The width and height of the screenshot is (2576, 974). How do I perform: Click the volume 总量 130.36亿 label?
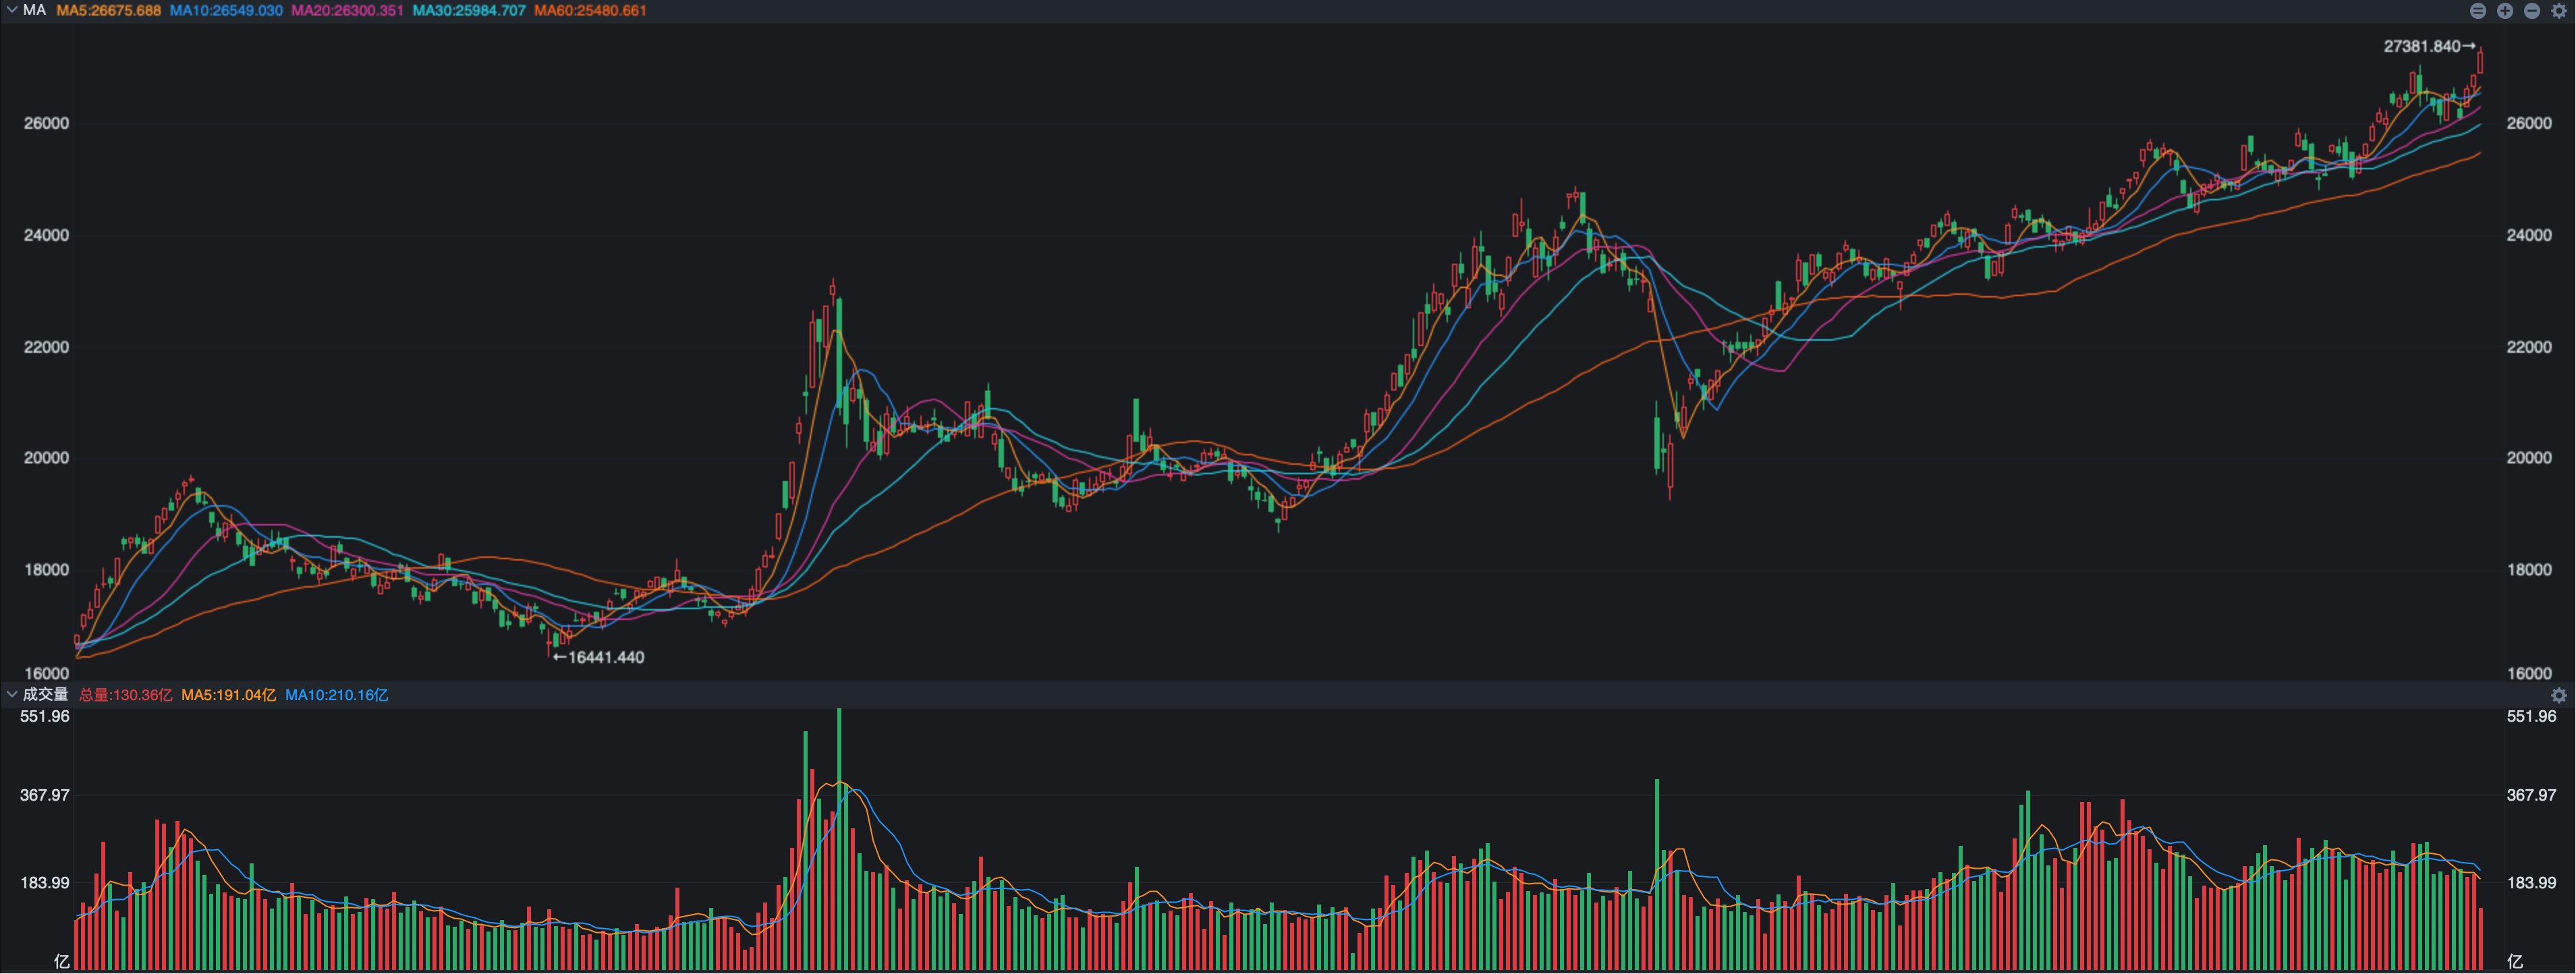coord(126,695)
